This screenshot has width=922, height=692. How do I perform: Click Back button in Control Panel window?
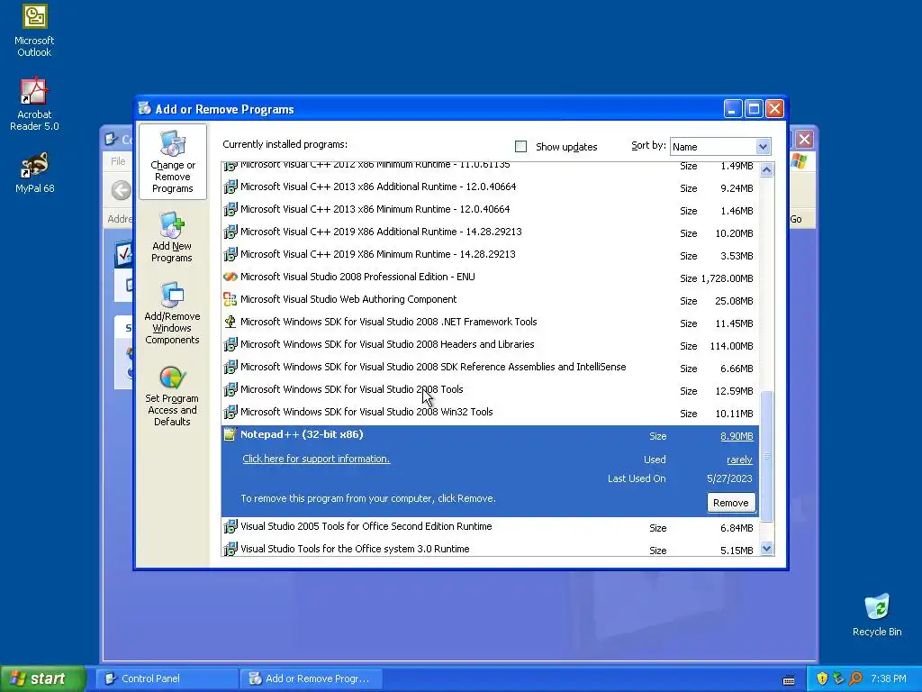click(122, 190)
